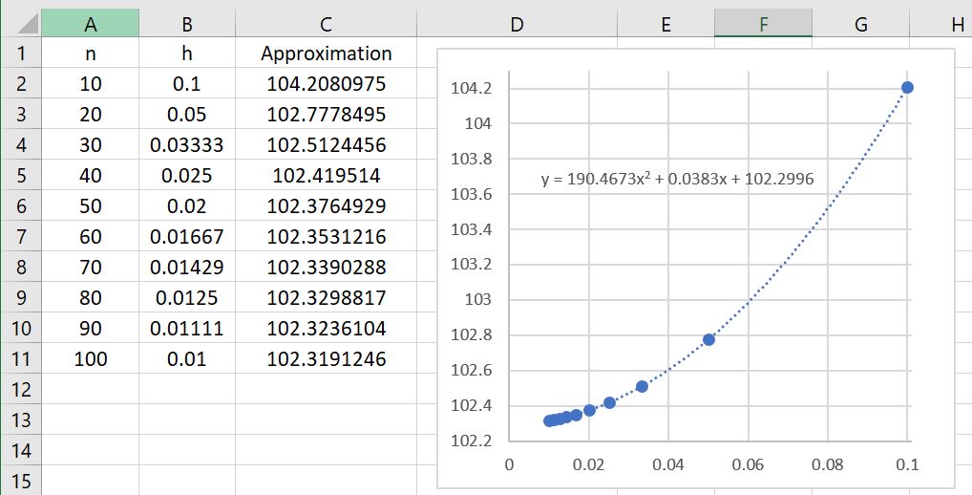Click the chart data point at x=0.1
The image size is (972, 495).
(907, 88)
